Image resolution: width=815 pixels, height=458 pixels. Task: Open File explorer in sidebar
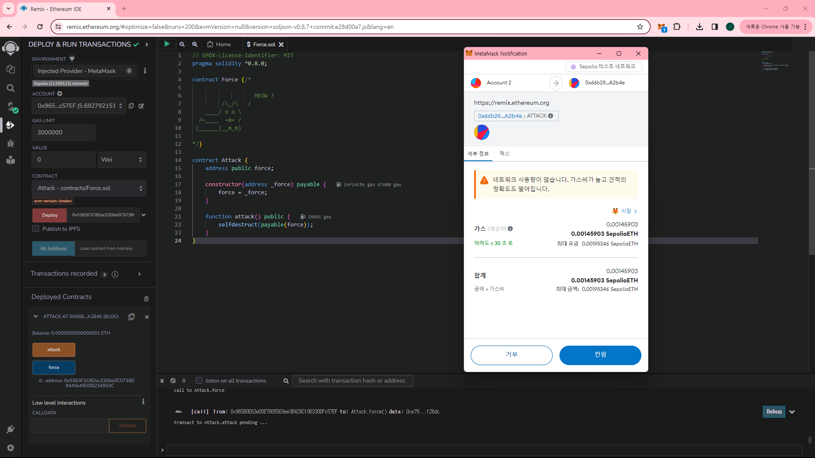pyautogui.click(x=11, y=69)
